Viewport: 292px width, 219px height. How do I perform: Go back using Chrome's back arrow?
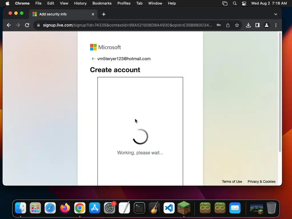tap(9, 25)
